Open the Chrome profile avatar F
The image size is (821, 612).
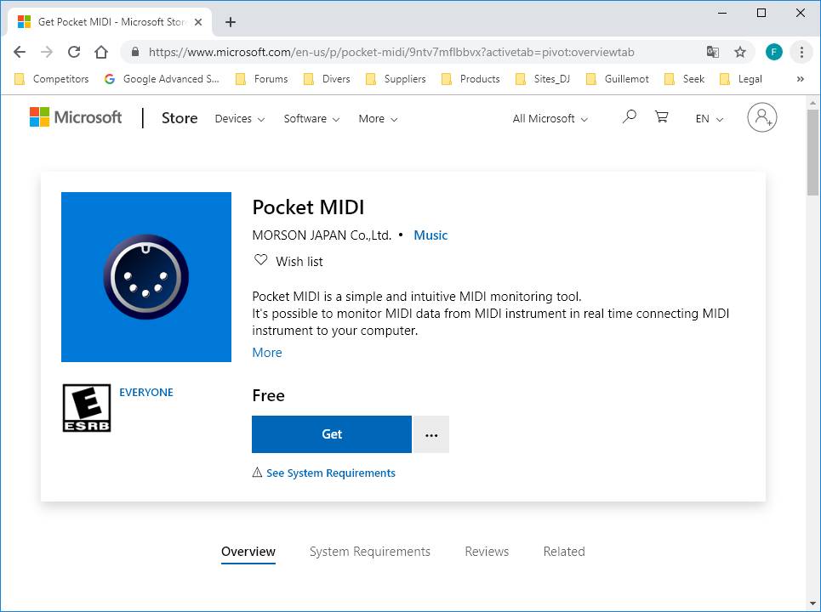(x=774, y=52)
